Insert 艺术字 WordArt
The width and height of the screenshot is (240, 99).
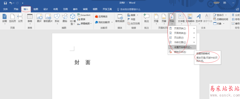click(x=199, y=19)
